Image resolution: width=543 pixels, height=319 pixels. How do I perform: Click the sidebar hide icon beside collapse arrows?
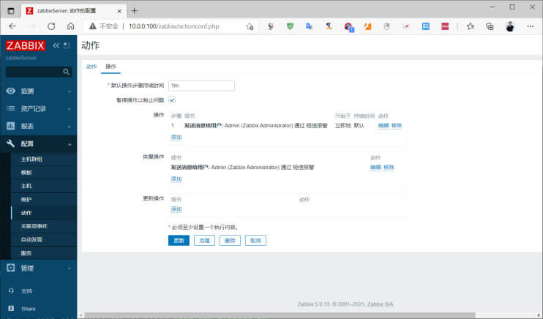coord(67,45)
